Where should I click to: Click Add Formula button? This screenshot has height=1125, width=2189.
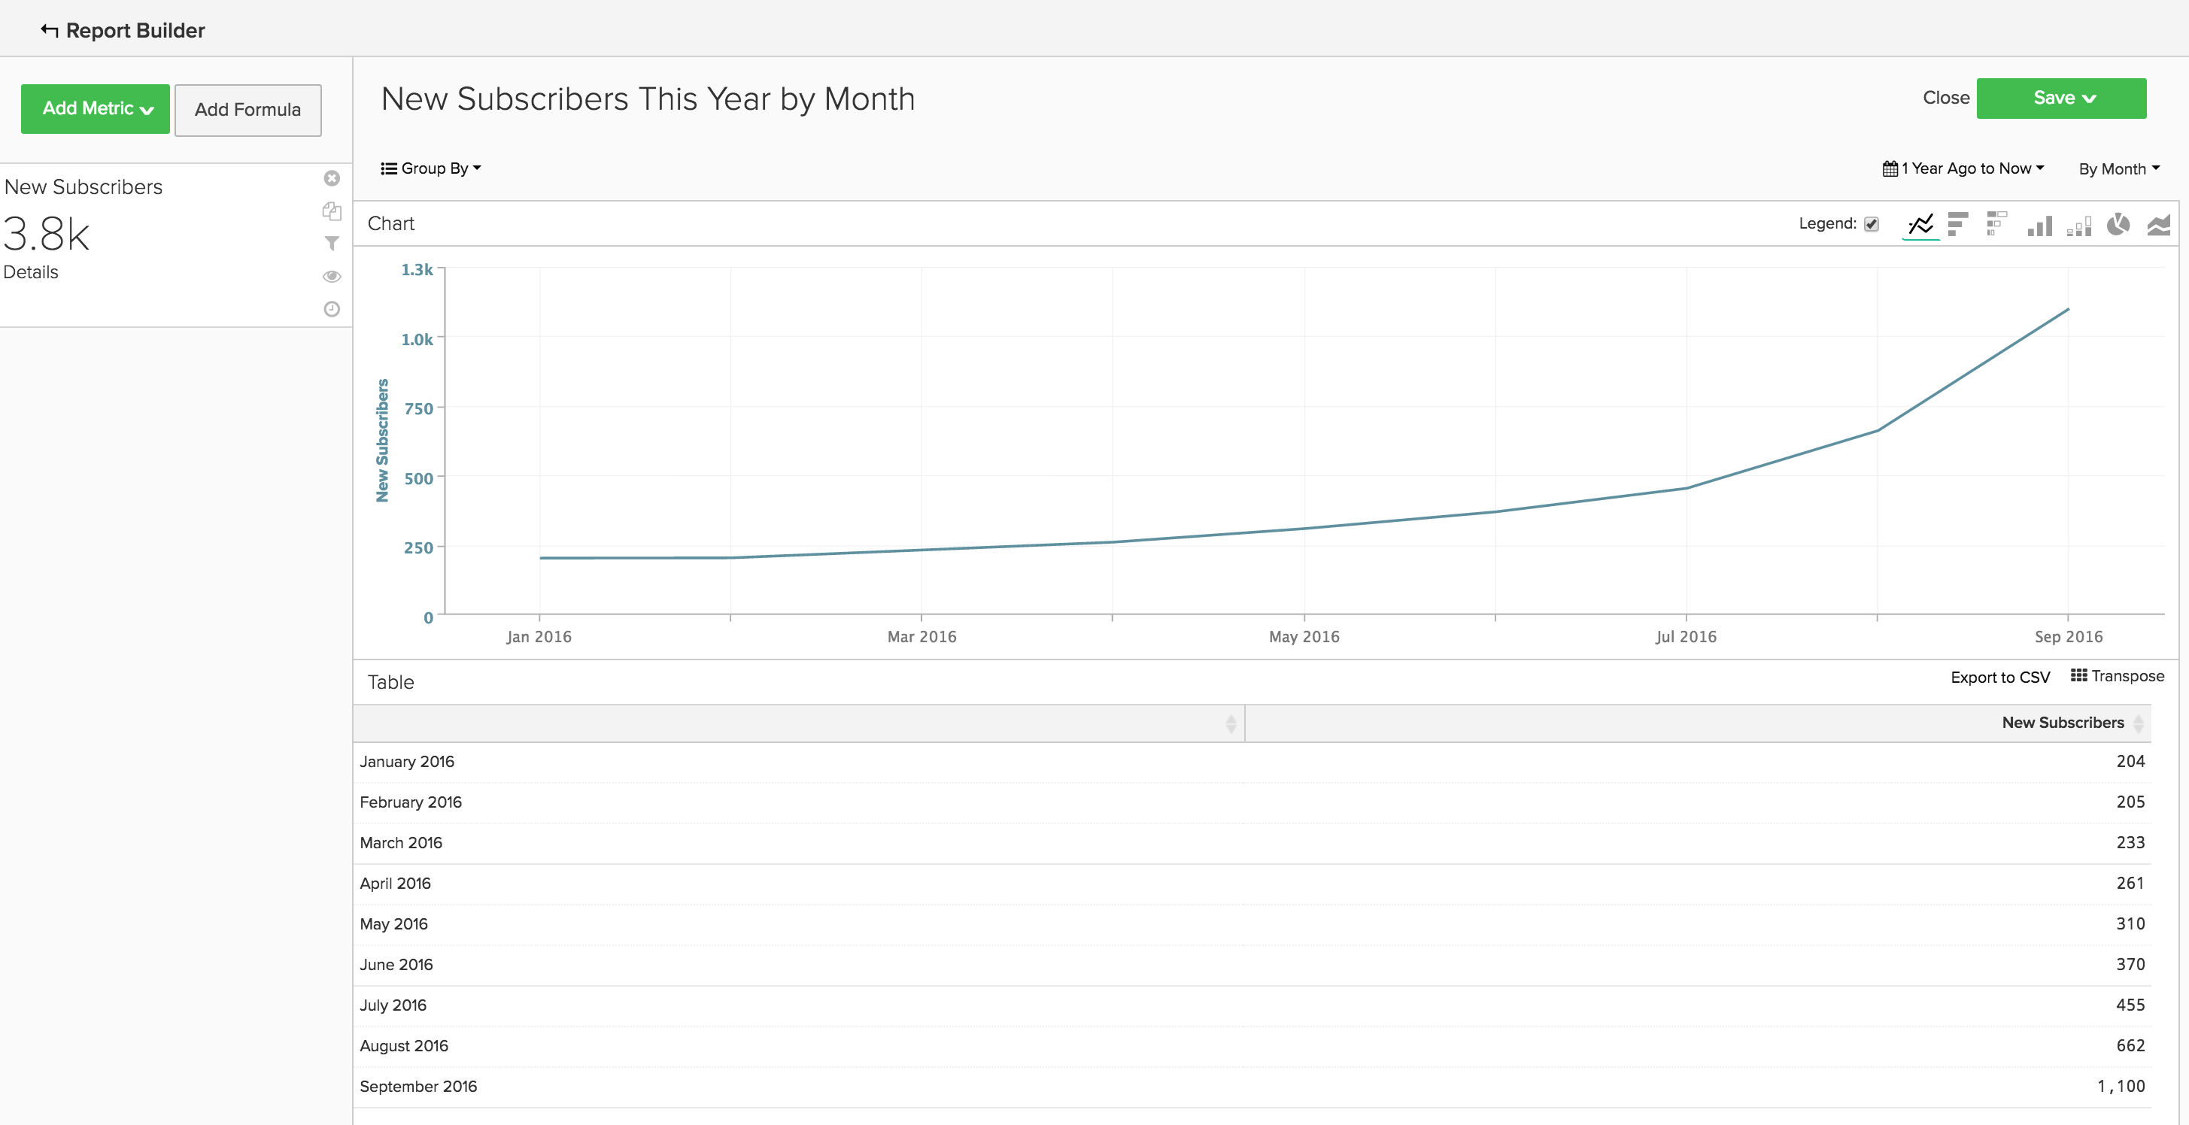point(247,110)
